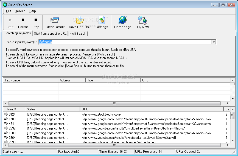Click the Clear Result toolbar icon

pyautogui.click(x=55, y=20)
